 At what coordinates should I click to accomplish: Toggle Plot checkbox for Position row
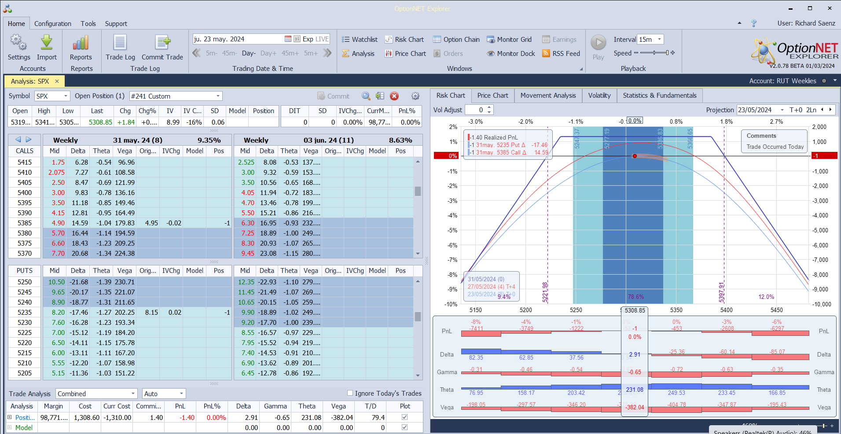[x=404, y=417]
